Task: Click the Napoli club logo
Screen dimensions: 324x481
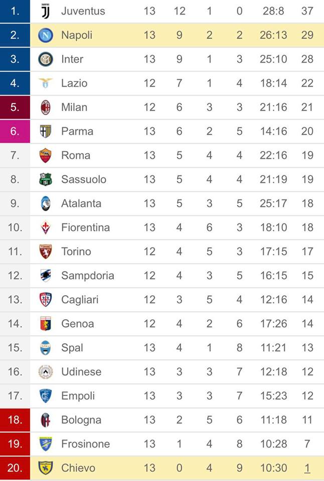Action: pos(46,35)
